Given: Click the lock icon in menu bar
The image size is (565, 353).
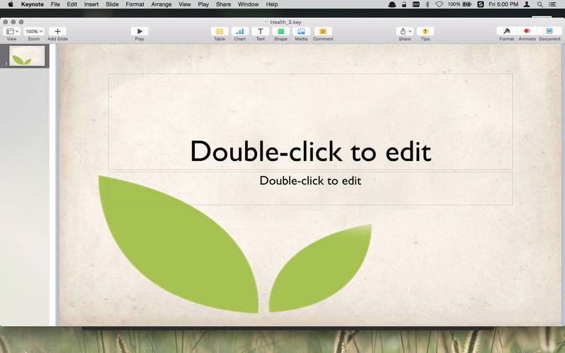Looking at the screenshot, I should (404, 4).
